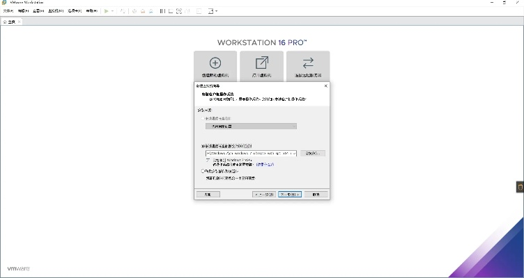Click the Connect to Remote Server arrows icon

pos(308,63)
